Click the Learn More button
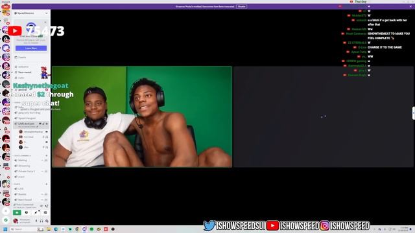 coord(31,49)
